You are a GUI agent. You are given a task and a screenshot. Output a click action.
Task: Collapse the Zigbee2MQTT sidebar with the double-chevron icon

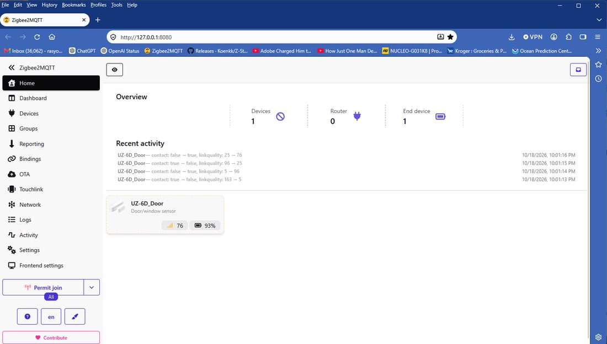[11, 68]
